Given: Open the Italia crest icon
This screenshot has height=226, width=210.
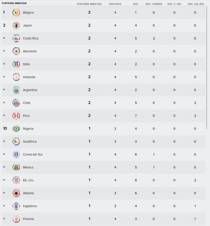Looking at the screenshot, I should pyautogui.click(x=16, y=64).
